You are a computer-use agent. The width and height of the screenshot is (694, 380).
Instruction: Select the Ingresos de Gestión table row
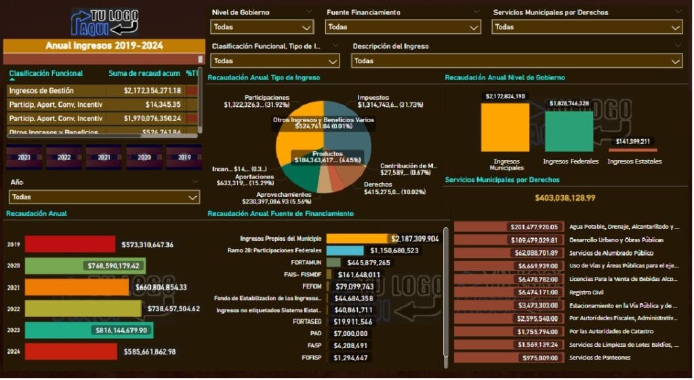103,91
